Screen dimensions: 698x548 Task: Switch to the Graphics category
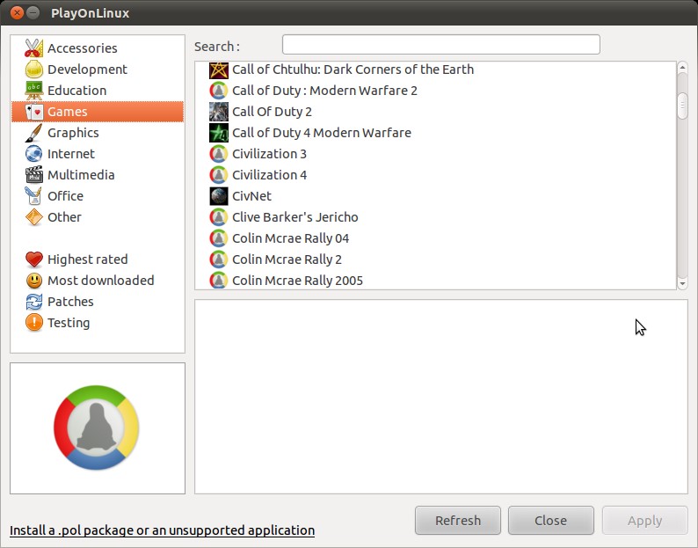coord(98,133)
